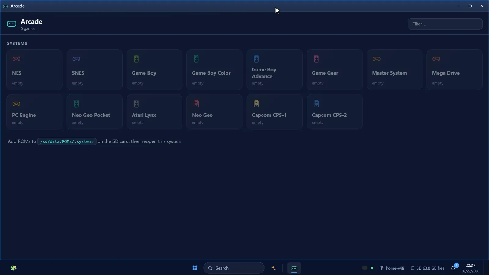Open the green puzzle icon in taskbar

click(13, 268)
